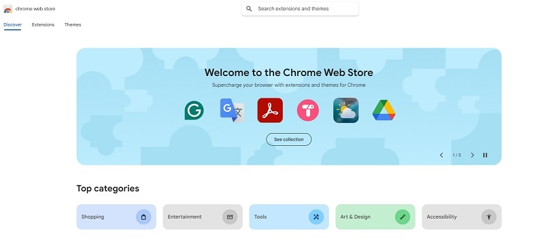Screen dimensions: 544x245
Task: Click the chrome web store title text
Action: [35, 9]
